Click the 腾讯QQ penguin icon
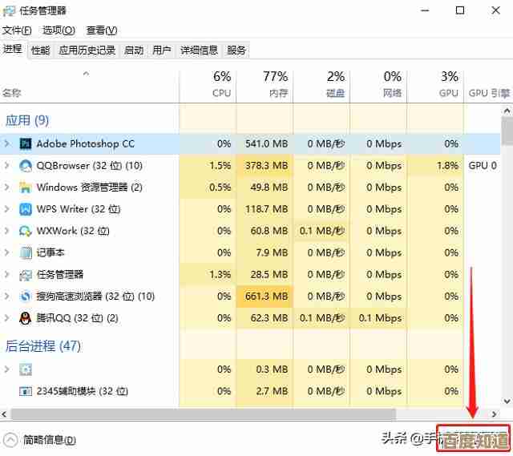 tap(25, 318)
